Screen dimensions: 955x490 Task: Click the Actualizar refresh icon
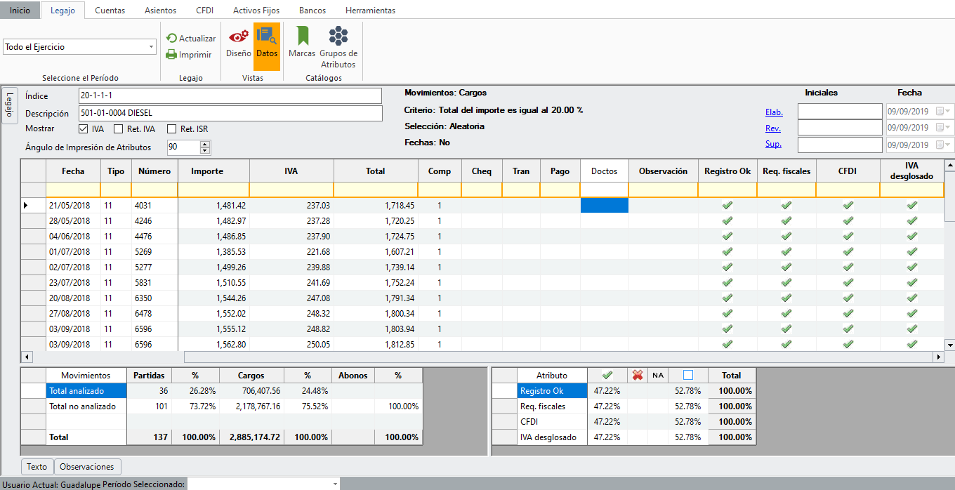[171, 39]
